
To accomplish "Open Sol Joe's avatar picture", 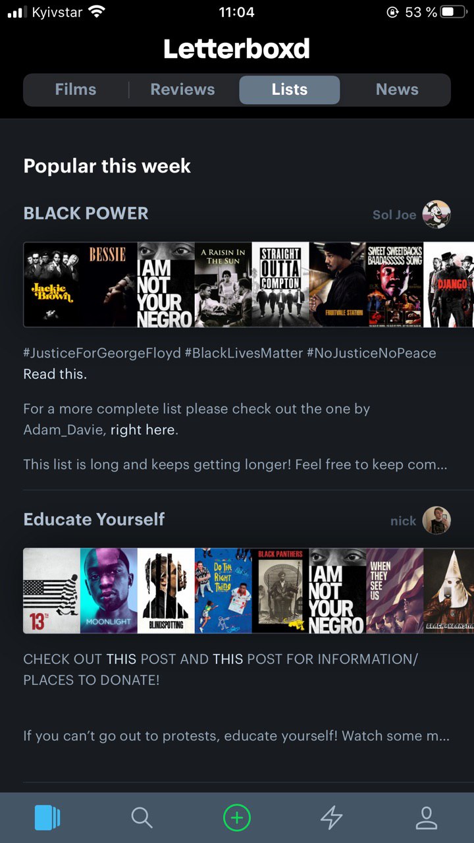I will coord(436,215).
